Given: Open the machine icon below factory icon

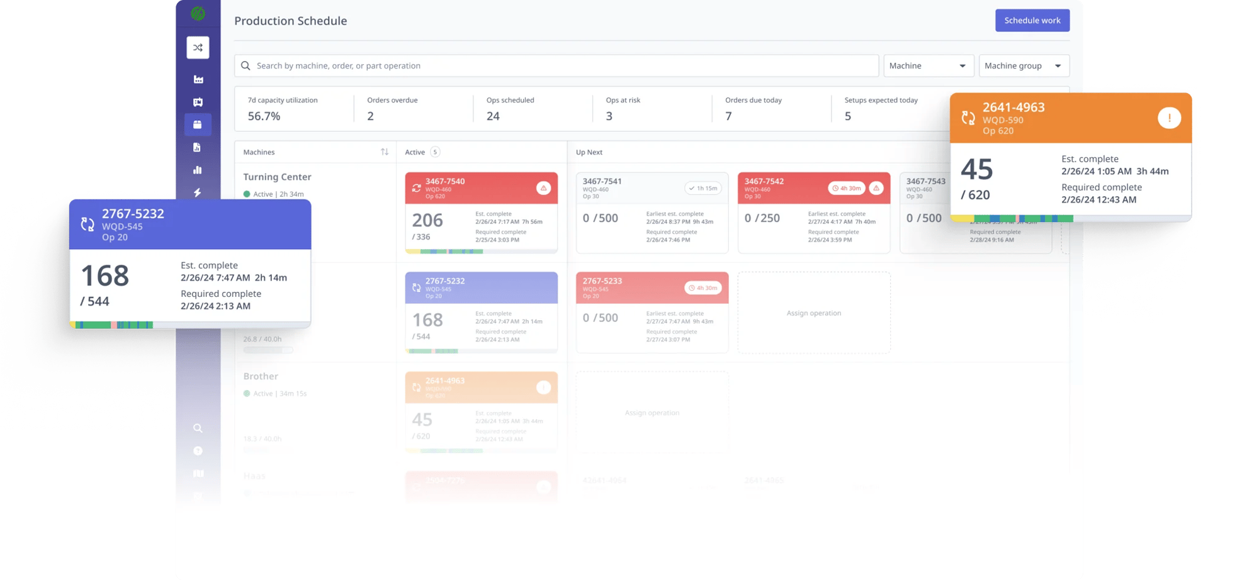Looking at the screenshot, I should click(x=198, y=102).
